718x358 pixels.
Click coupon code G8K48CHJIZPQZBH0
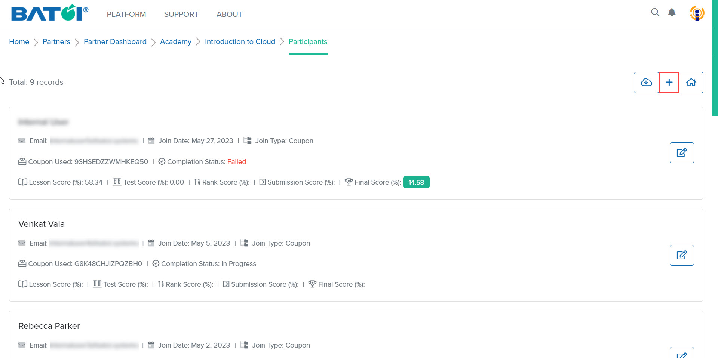coord(108,263)
